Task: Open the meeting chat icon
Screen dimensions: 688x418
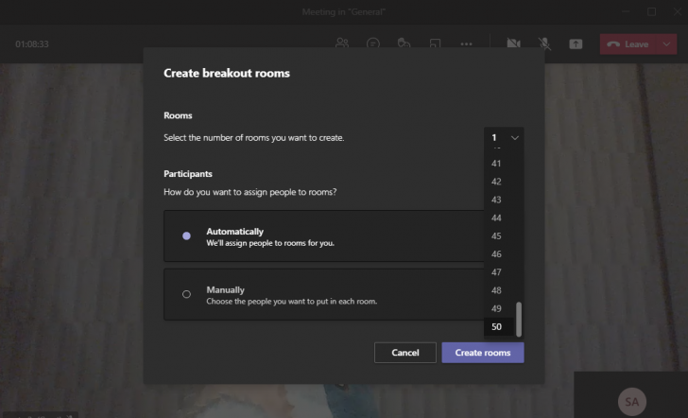Action: tap(373, 44)
